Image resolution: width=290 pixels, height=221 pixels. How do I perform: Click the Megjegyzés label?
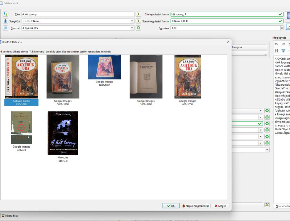(279, 38)
